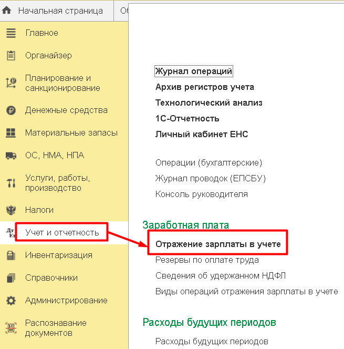This screenshot has width=344, height=349.
Task: Open Консоль руководителя link
Action: (202, 194)
